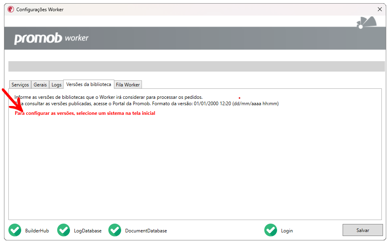Click the BuilderHub status label
The image size is (389, 244).
pyautogui.click(x=37, y=230)
